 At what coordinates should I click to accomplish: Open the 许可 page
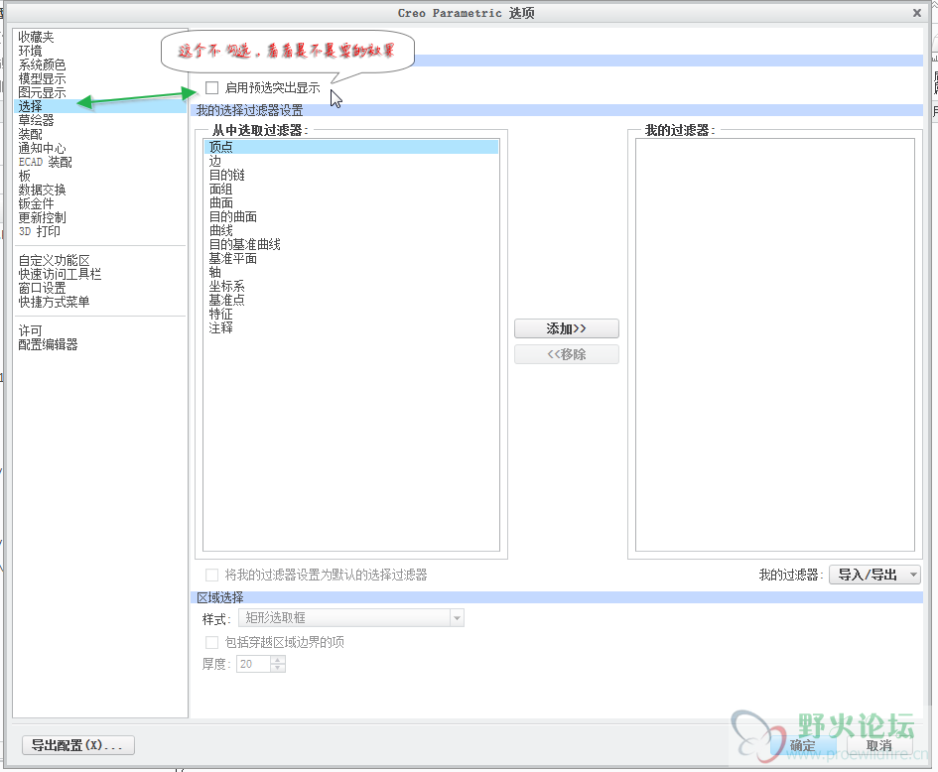(30, 330)
